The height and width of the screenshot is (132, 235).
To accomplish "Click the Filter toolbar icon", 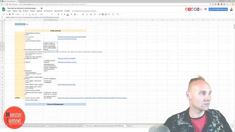I will pyautogui.click(x=109, y=14).
